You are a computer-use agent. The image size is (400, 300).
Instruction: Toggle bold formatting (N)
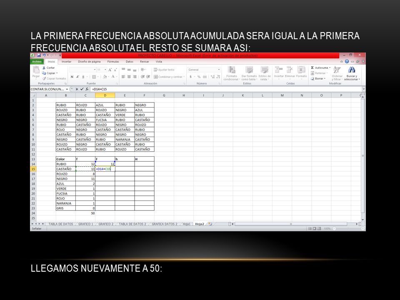click(x=72, y=77)
